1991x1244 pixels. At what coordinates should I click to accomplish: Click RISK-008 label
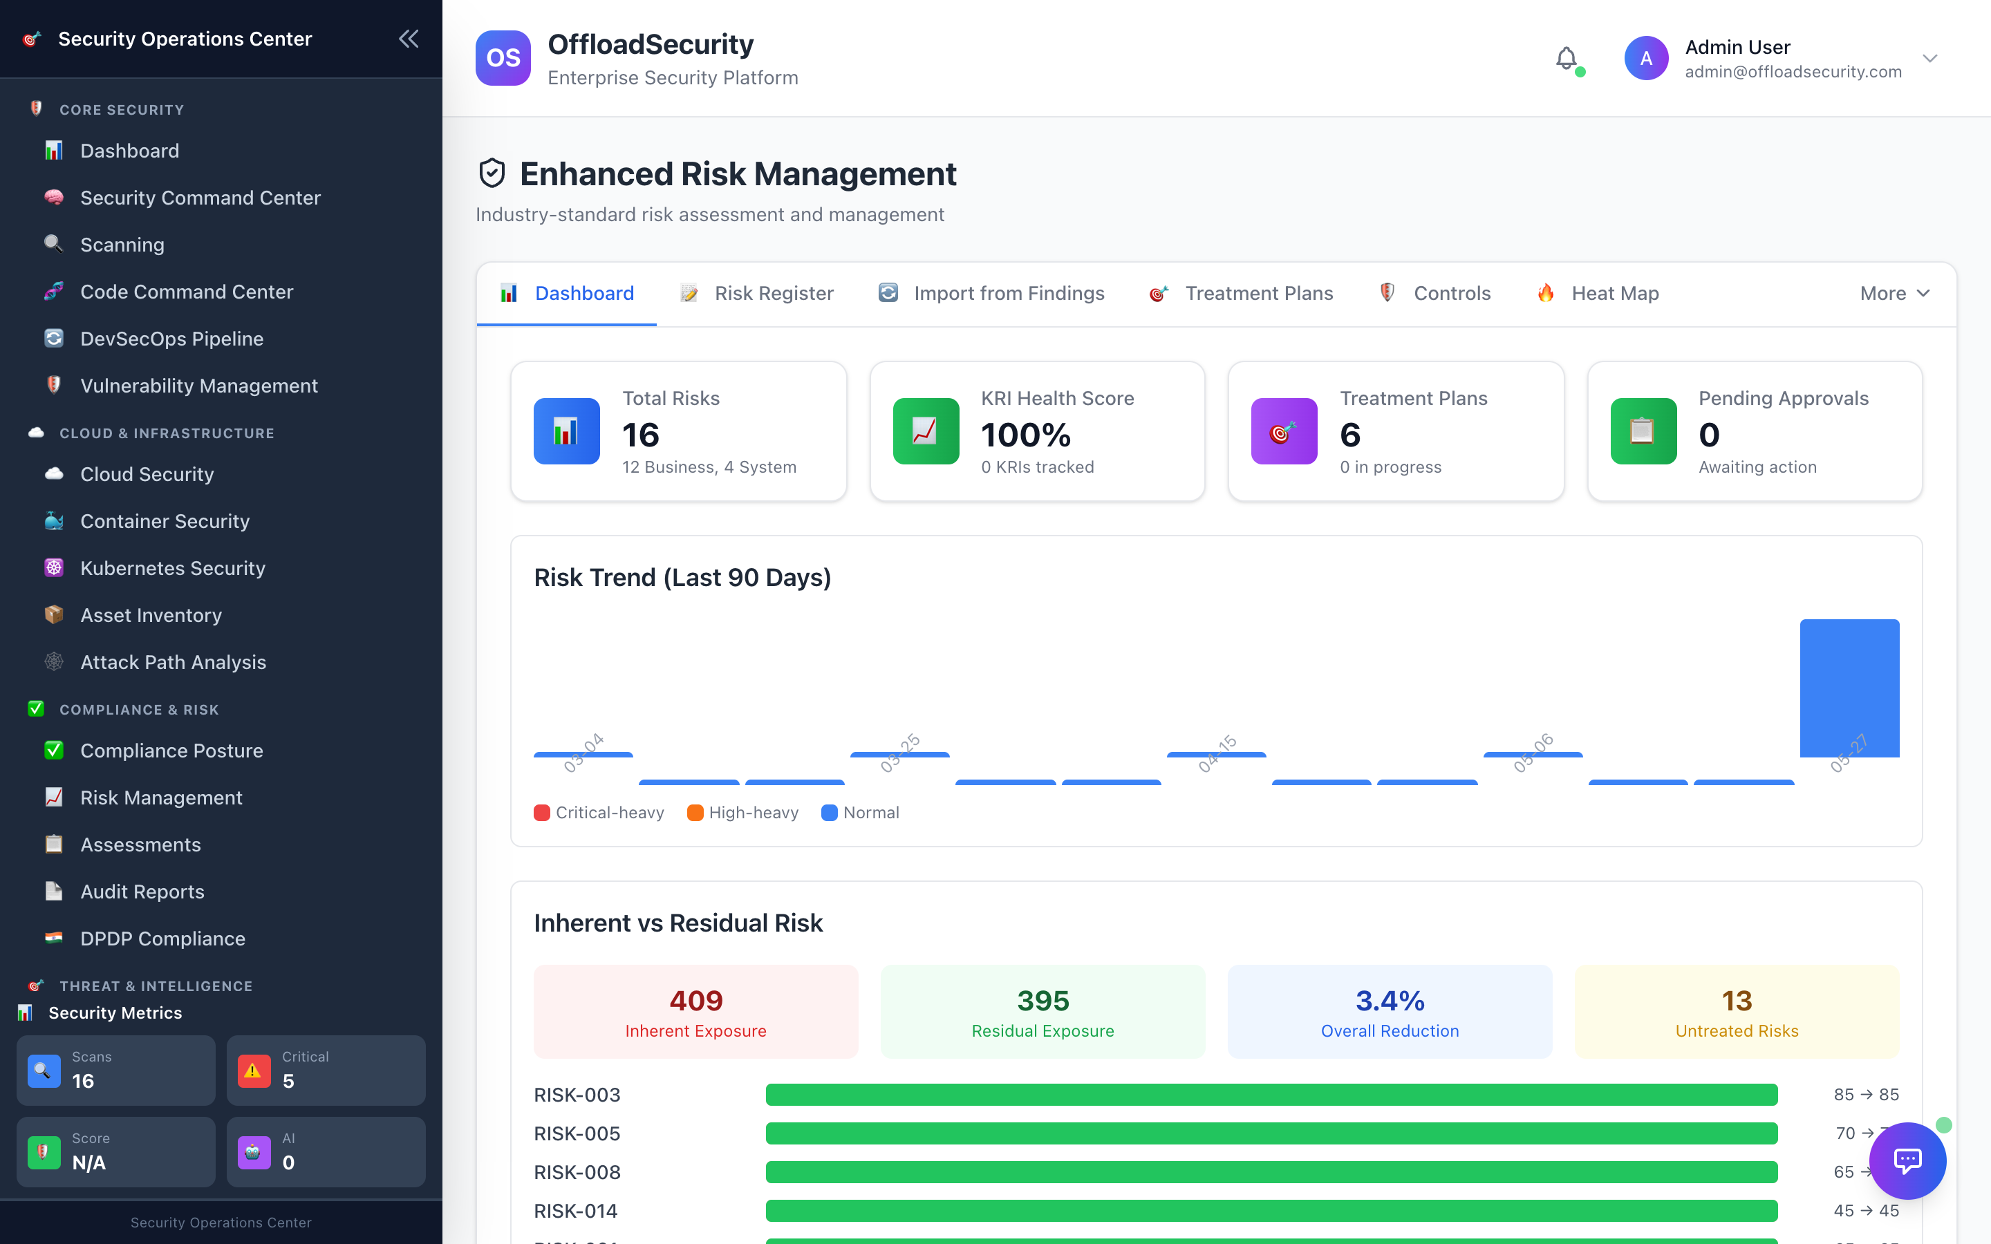(x=577, y=1172)
